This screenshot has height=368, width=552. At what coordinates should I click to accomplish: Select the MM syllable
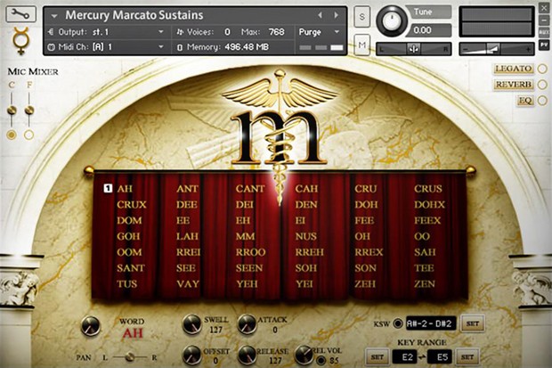245,236
